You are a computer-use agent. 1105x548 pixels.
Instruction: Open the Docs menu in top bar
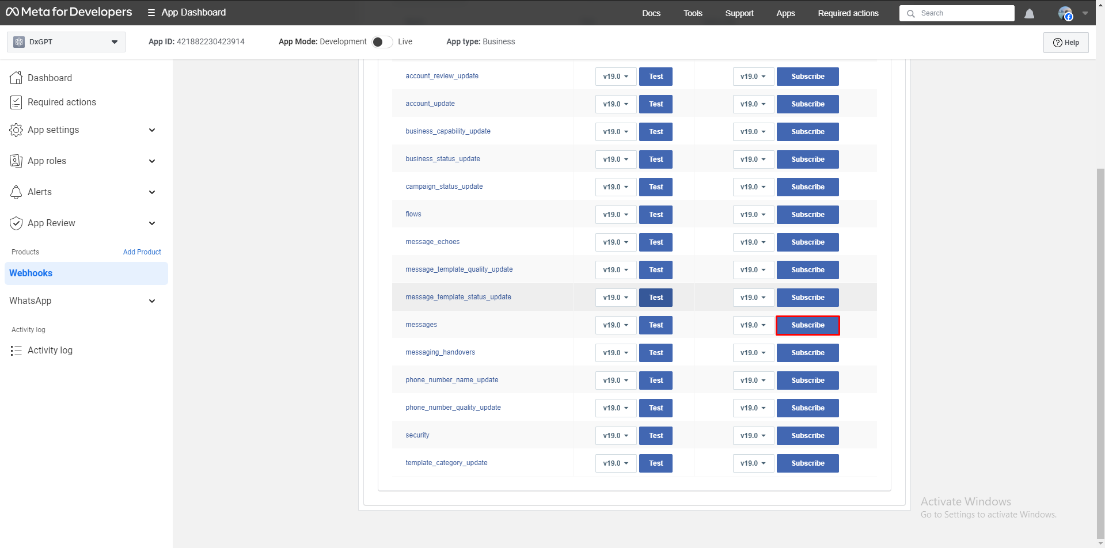[651, 13]
